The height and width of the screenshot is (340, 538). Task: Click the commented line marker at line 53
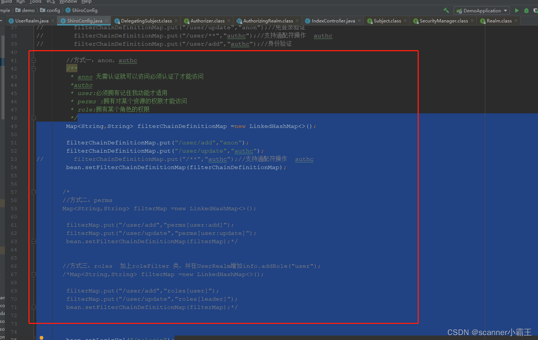40,159
